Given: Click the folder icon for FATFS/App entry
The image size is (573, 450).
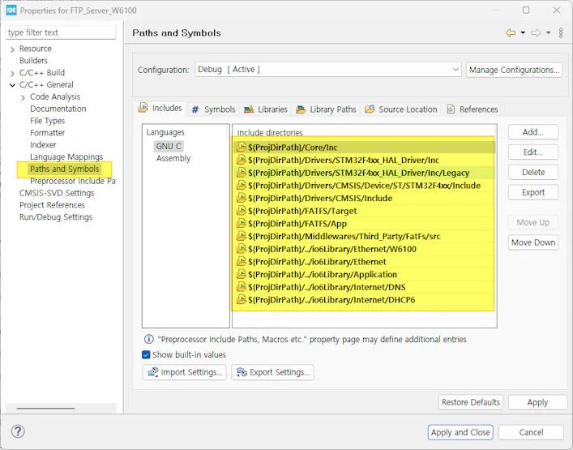Looking at the screenshot, I should tap(242, 223).
